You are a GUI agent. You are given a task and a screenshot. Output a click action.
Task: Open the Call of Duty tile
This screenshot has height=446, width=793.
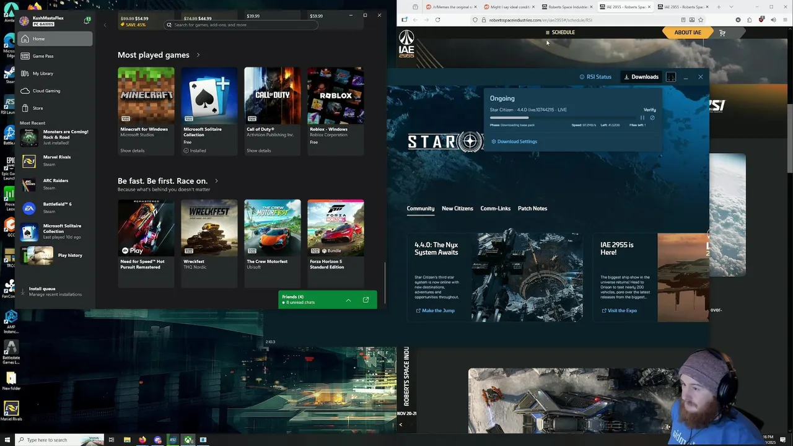[x=273, y=111]
